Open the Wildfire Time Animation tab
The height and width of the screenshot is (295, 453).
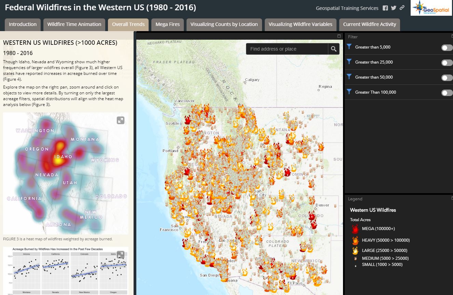click(74, 24)
